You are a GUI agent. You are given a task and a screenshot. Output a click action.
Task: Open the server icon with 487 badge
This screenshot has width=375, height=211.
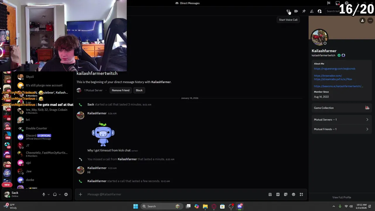pyautogui.click(x=7, y=163)
